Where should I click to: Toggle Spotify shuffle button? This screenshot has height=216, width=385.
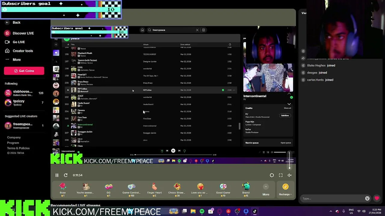pos(162,151)
